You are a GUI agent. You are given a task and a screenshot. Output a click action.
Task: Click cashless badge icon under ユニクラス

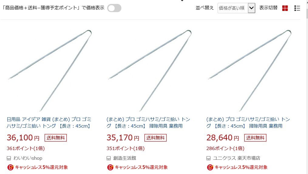click(210, 167)
